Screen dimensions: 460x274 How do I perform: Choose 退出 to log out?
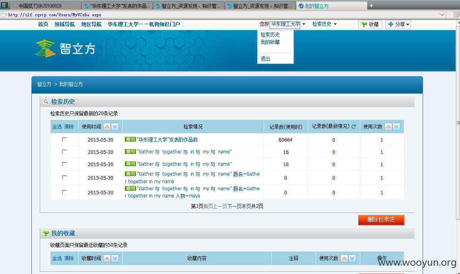click(266, 59)
